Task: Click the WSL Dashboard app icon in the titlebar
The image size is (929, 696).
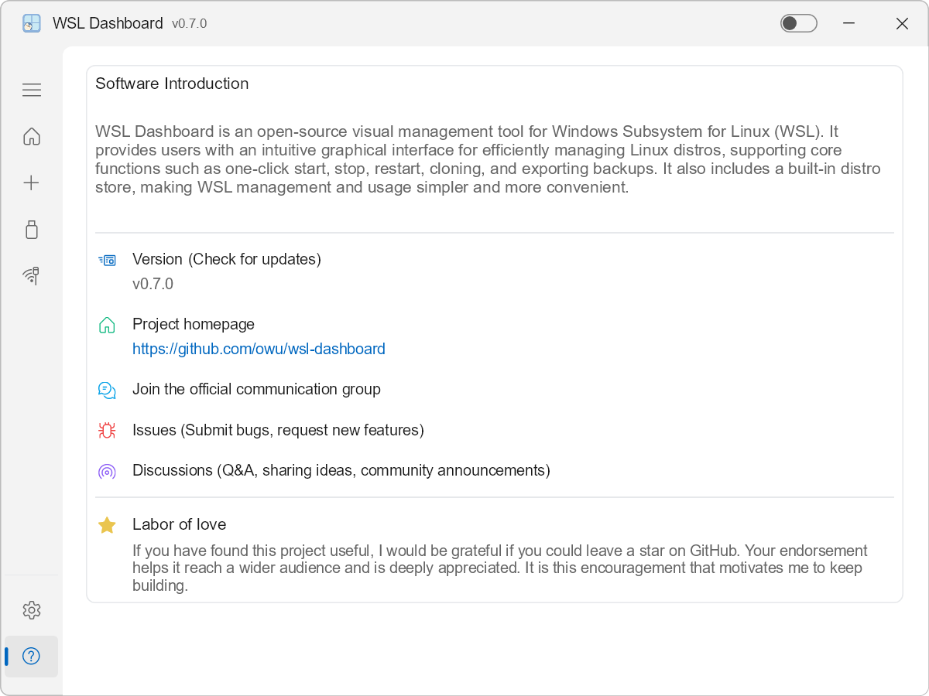Action: click(x=31, y=23)
